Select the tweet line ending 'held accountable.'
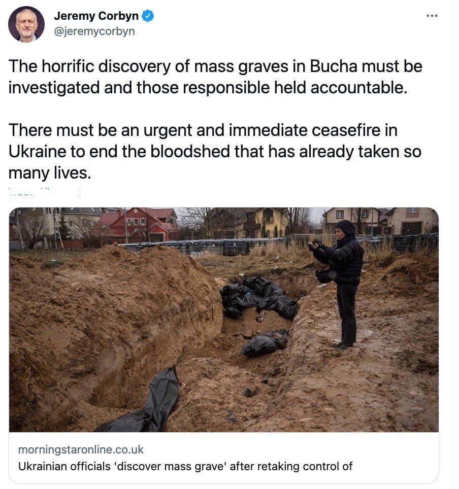459x489 pixels. tap(208, 88)
